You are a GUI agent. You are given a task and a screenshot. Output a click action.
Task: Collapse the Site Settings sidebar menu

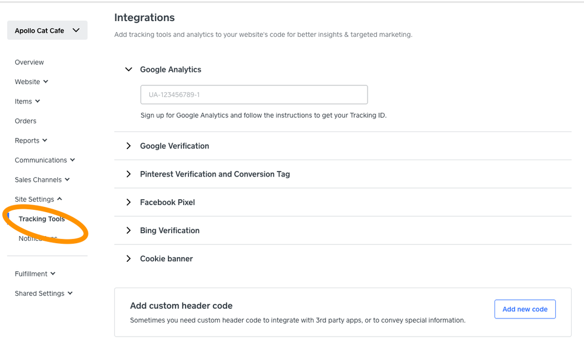pos(39,199)
